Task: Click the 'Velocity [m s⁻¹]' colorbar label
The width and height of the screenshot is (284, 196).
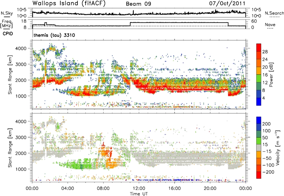Action: point(278,148)
